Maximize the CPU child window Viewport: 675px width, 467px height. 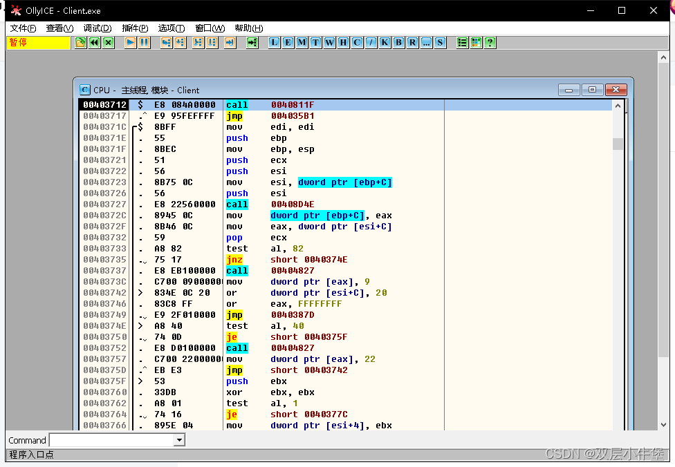tap(592, 89)
